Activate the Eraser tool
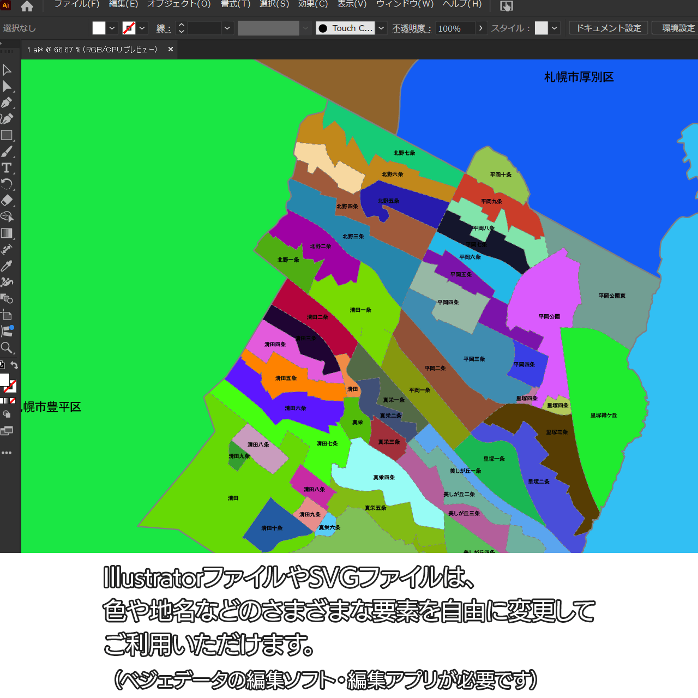The image size is (698, 698). click(x=7, y=200)
